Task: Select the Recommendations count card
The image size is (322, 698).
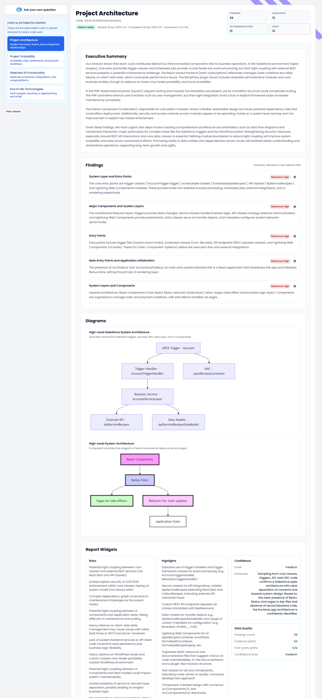Action: (247, 29)
